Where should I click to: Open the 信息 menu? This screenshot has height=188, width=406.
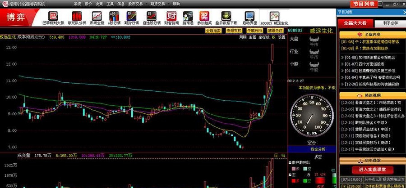click(x=121, y=4)
